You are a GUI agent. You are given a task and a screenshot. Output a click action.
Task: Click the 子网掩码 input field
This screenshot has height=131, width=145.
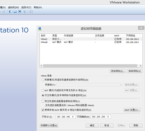pos(101,117)
